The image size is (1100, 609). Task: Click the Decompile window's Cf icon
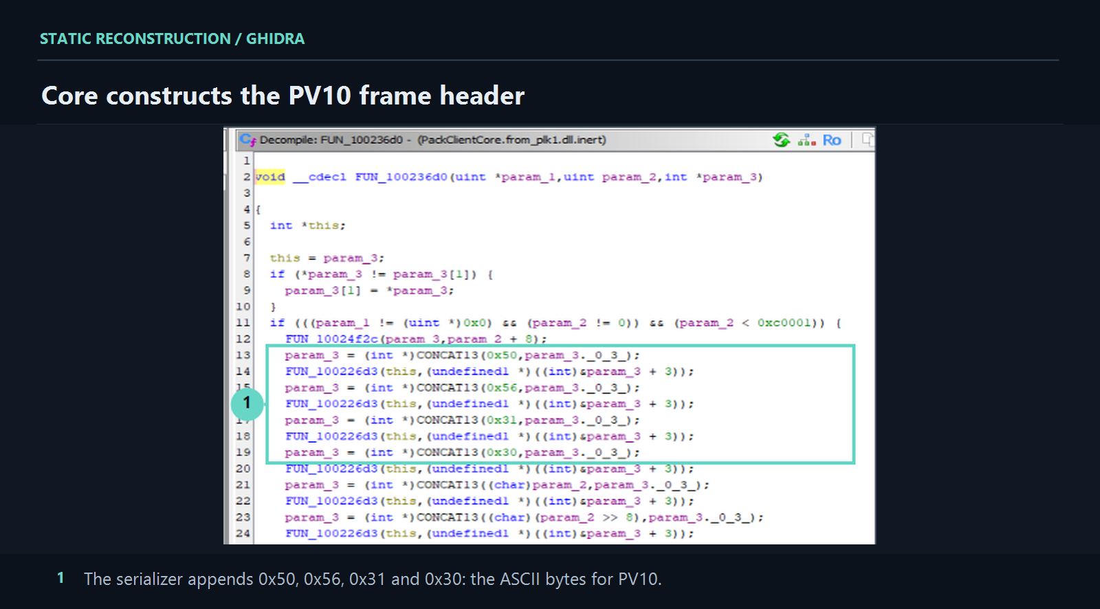point(247,140)
